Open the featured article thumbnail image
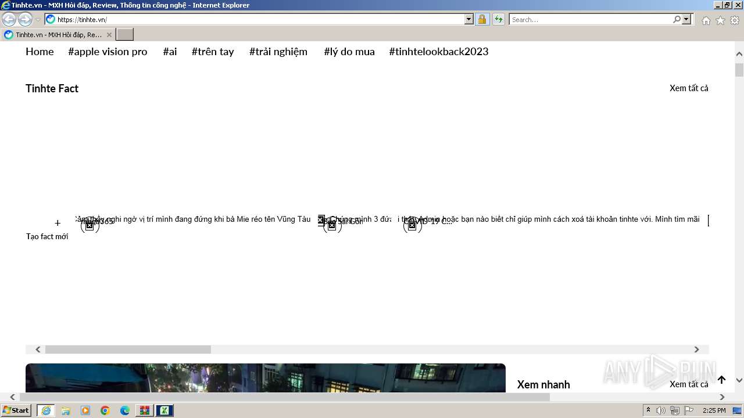This screenshot has height=418, width=744. pyautogui.click(x=266, y=378)
